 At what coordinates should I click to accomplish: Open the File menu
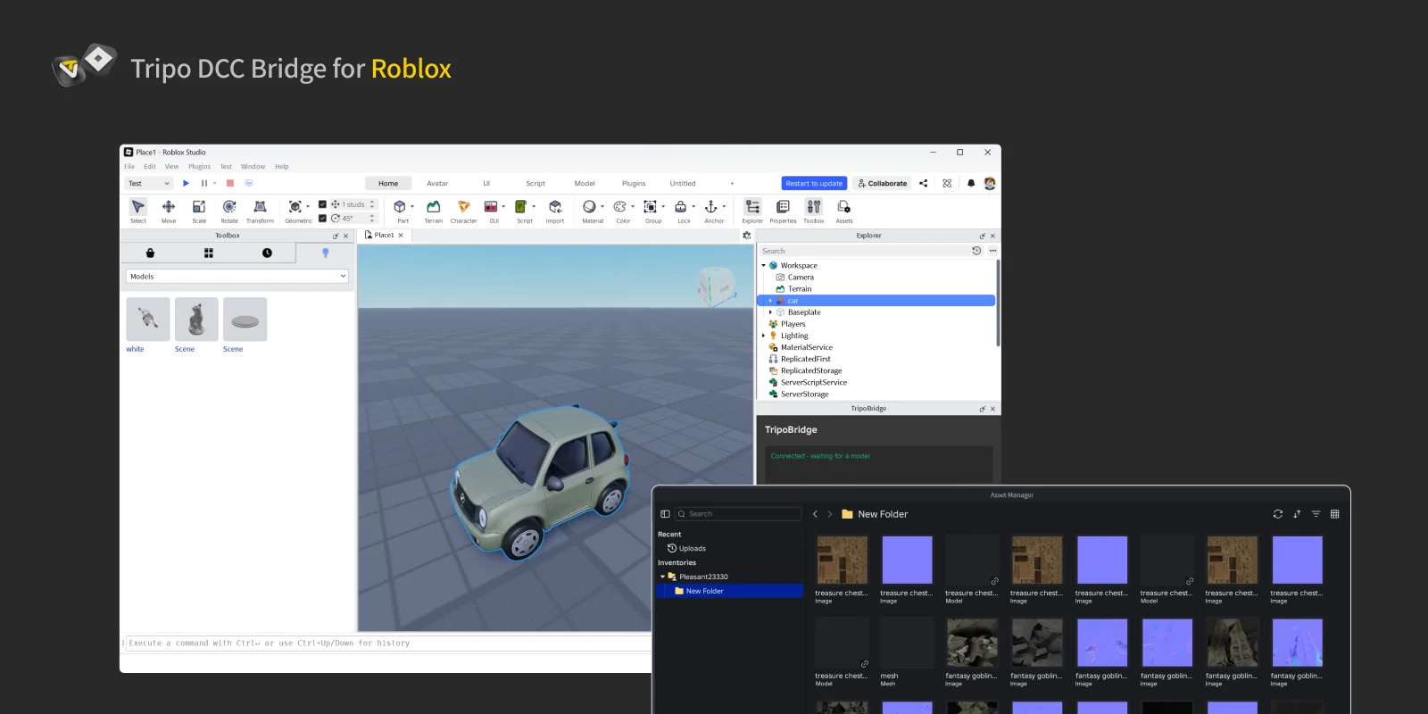click(129, 166)
